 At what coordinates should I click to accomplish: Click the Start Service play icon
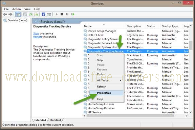57,14
